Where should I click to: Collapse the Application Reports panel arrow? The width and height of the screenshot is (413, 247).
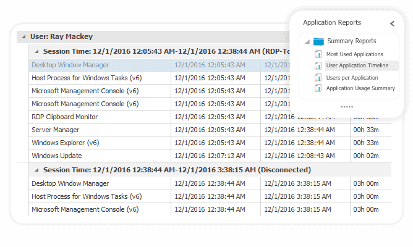(392, 23)
